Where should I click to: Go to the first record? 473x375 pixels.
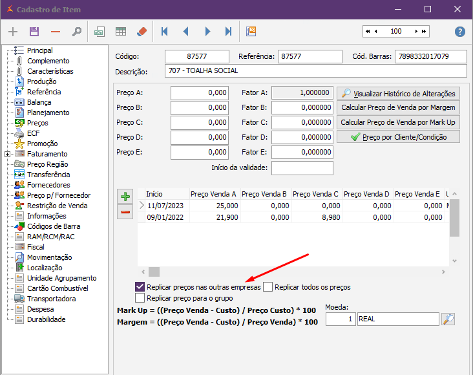click(x=165, y=32)
